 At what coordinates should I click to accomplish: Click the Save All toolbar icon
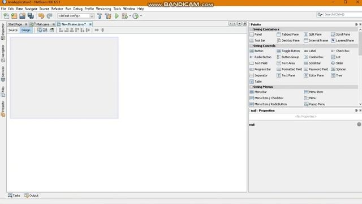[x=31, y=16]
